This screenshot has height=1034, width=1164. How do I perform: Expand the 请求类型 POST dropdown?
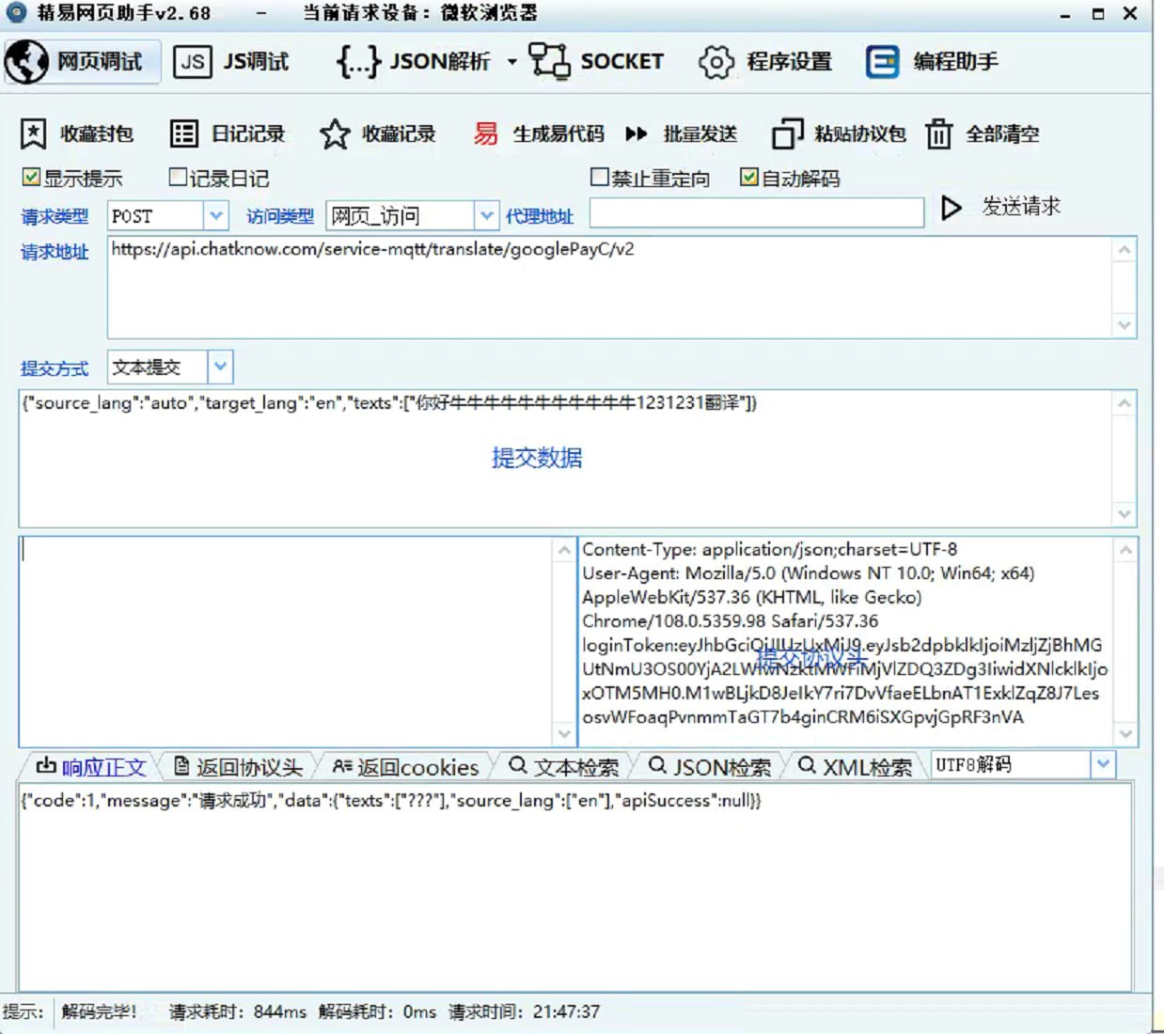click(216, 216)
